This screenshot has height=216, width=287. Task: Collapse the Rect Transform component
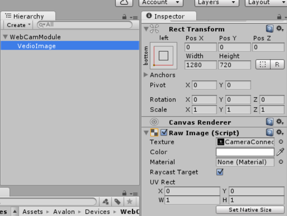[x=146, y=29]
